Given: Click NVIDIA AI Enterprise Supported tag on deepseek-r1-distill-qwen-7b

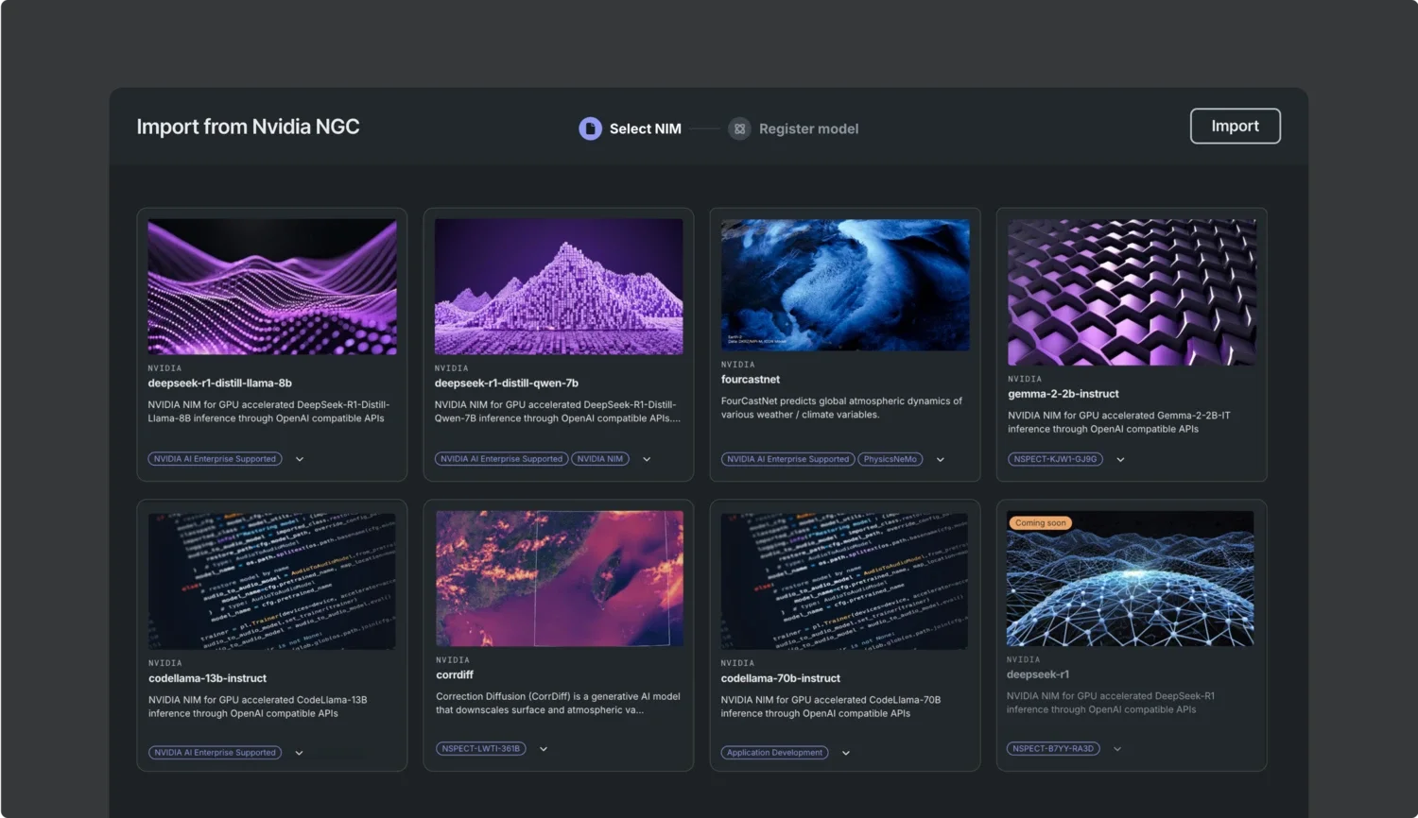Looking at the screenshot, I should coord(502,459).
